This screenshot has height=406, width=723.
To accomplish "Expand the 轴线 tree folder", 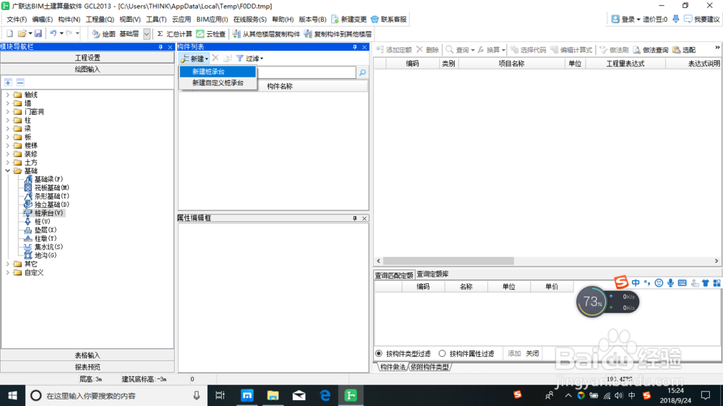I will point(7,95).
